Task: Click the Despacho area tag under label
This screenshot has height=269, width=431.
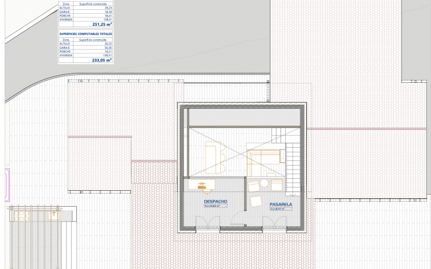Action: (x=215, y=206)
